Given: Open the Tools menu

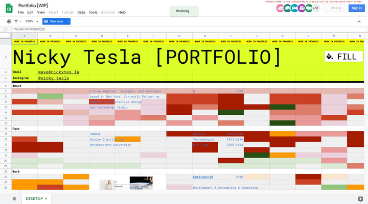Looking at the screenshot, I should point(93,12).
